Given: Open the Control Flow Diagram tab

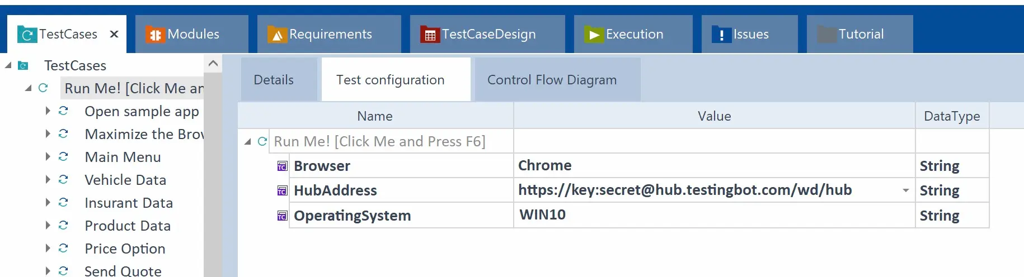Looking at the screenshot, I should (552, 80).
